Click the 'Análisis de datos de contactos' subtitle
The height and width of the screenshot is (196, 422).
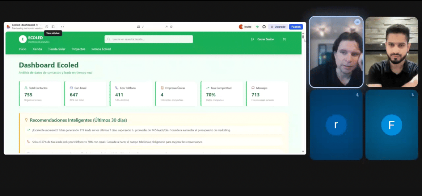pyautogui.click(x=56, y=73)
